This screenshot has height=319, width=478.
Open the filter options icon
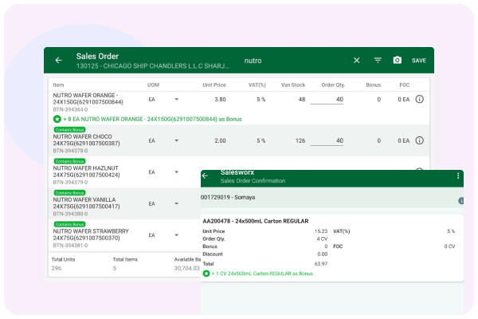pyautogui.click(x=378, y=61)
